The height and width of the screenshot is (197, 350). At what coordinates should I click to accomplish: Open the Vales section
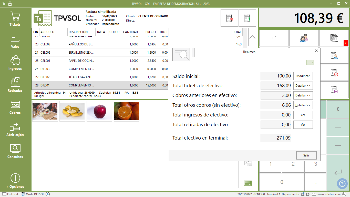pyautogui.click(x=15, y=41)
